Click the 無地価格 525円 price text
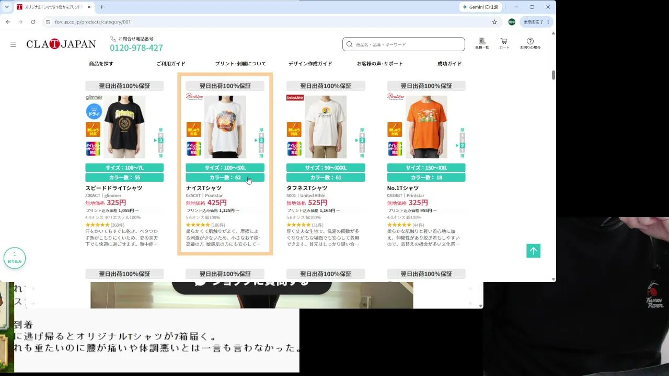Image resolution: width=669 pixels, height=376 pixels. (x=307, y=203)
